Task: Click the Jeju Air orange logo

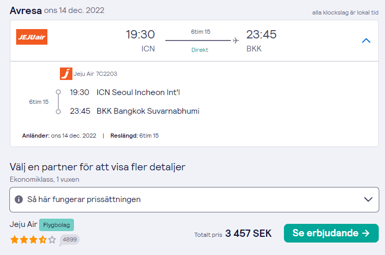Action: (32, 36)
